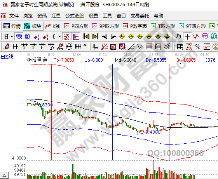Select the Gann fan lines tool
Image resolution: width=218 pixels, height=179 pixels.
coord(105,47)
